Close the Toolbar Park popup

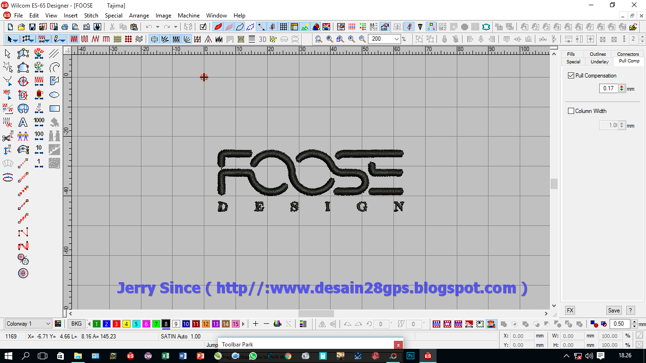[x=399, y=345]
